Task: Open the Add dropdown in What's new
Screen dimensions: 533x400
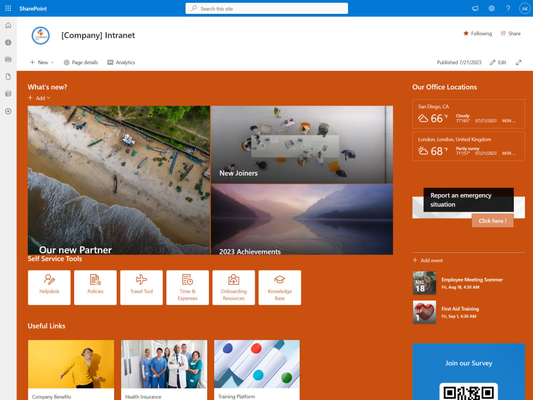Action: [x=38, y=98]
